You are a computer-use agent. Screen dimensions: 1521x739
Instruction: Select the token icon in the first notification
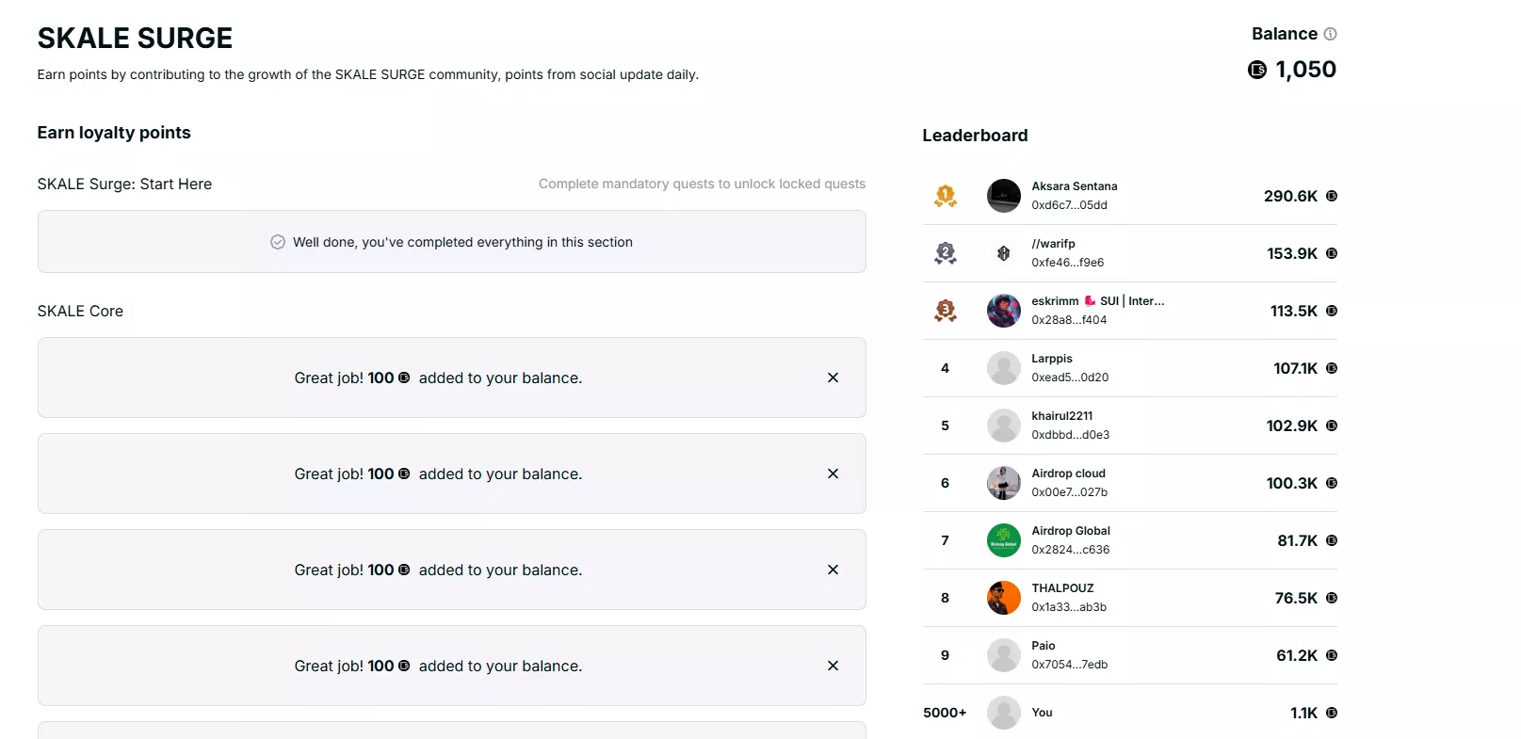point(404,378)
